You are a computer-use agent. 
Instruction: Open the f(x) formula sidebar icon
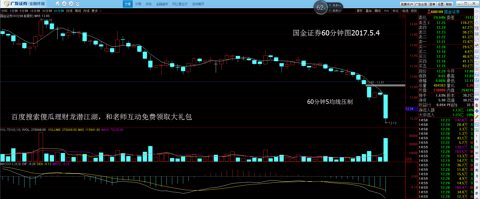coord(477,80)
